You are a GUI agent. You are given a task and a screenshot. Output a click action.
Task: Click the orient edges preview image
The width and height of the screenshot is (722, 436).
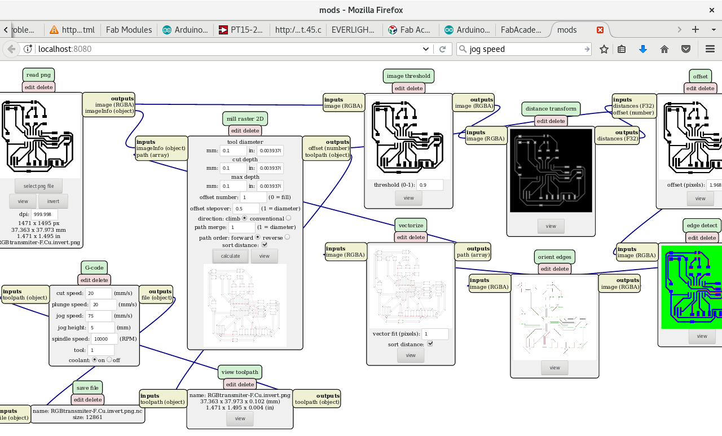(554, 317)
